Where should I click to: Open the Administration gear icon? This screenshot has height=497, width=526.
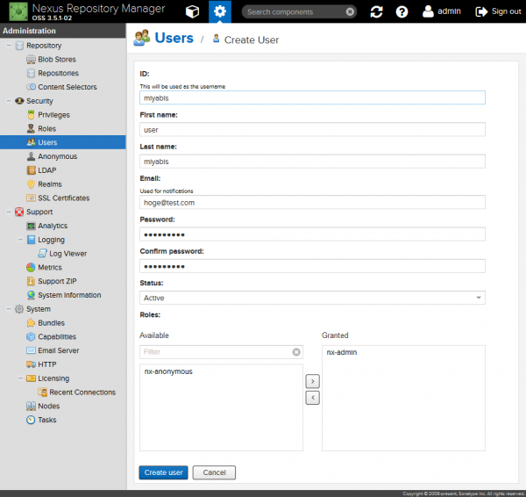[220, 11]
